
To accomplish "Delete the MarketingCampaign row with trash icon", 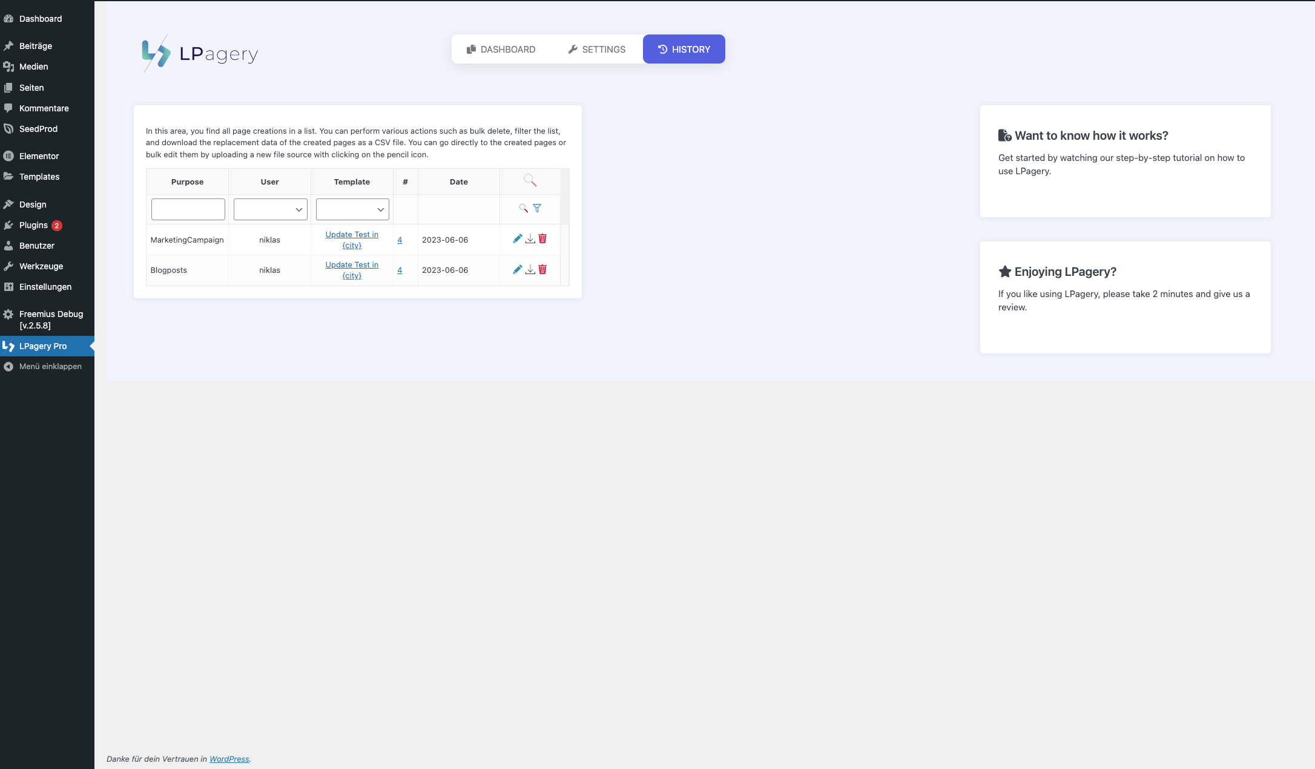I will click(x=542, y=239).
